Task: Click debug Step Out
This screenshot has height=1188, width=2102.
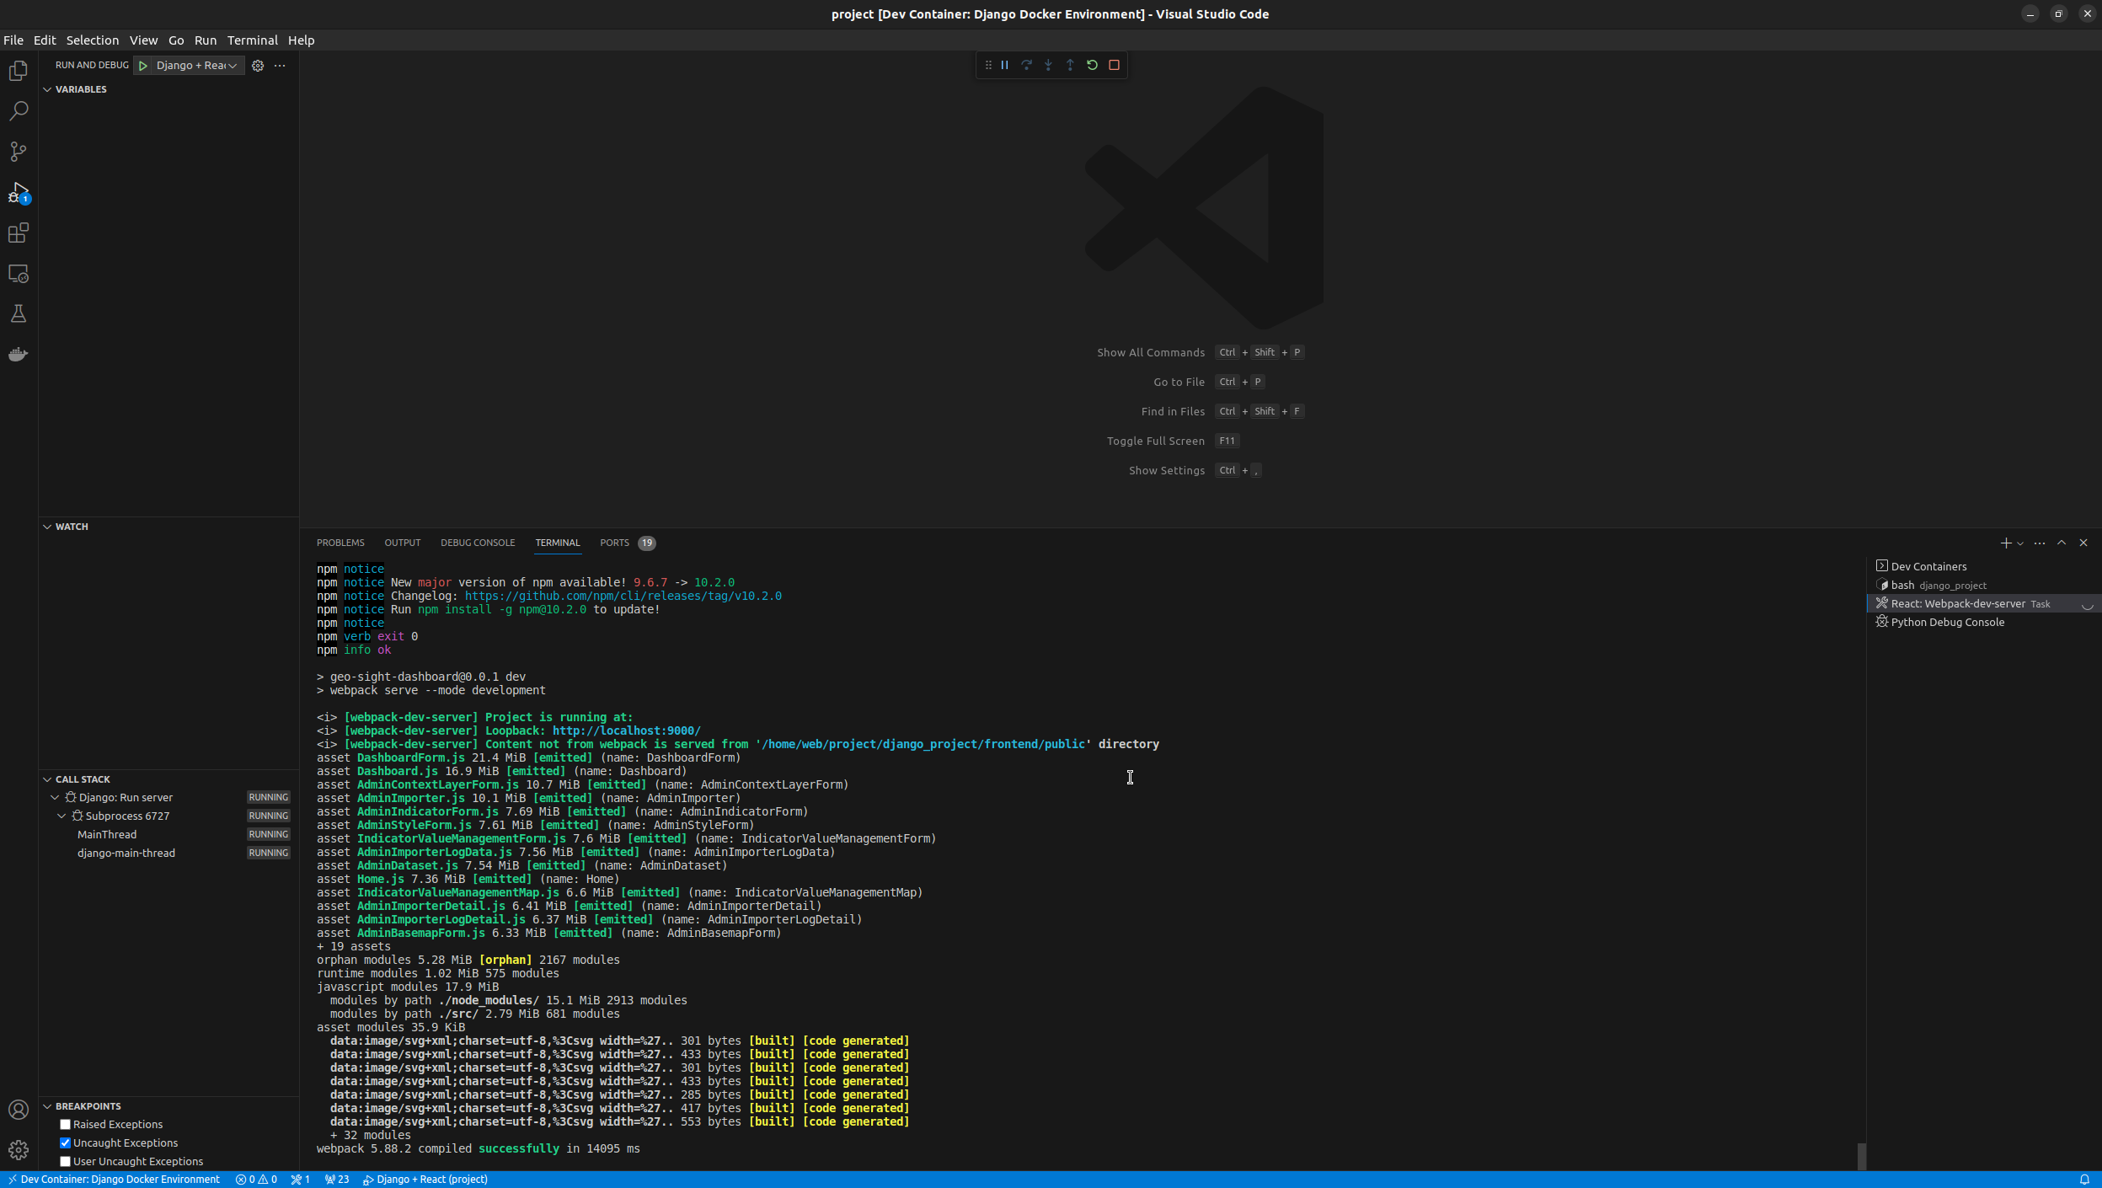Action: [x=1071, y=65]
